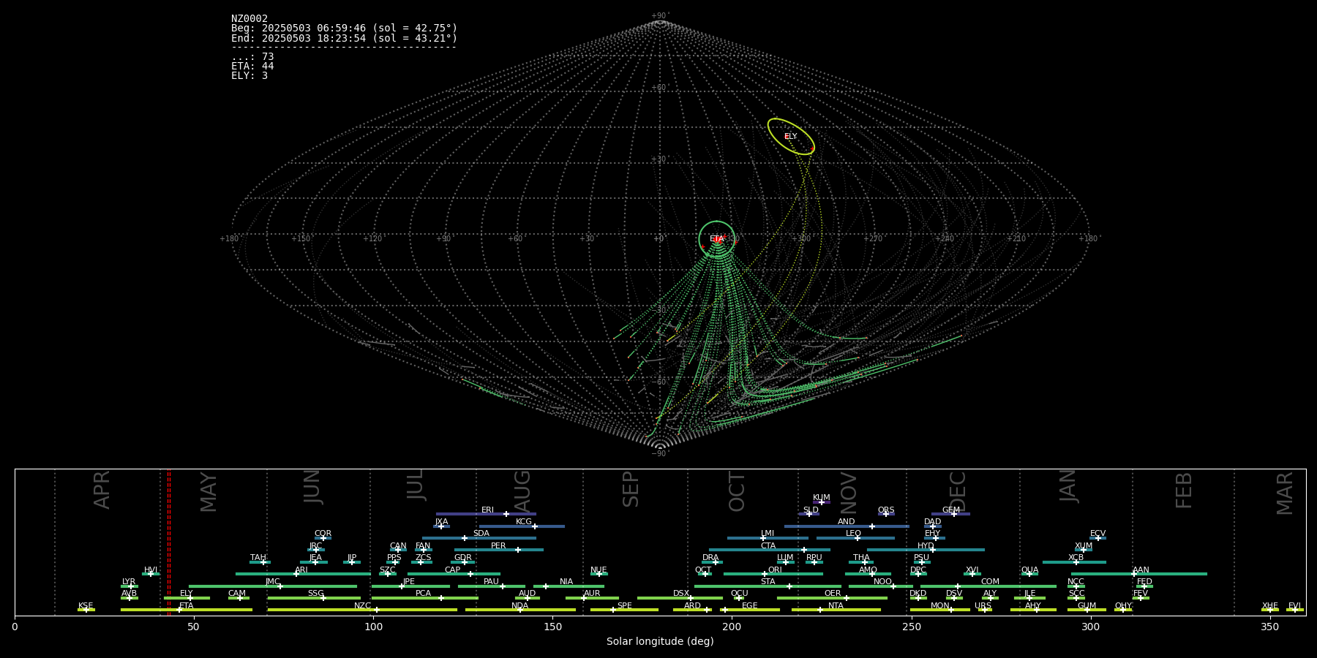
Task: Click the SPE shower label
Action: [624, 606]
